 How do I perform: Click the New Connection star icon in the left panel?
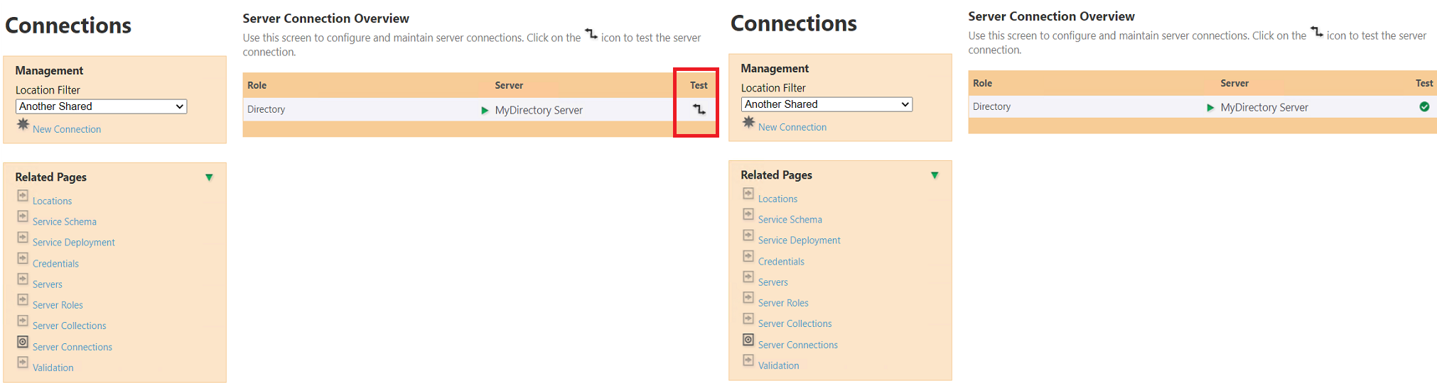(23, 124)
